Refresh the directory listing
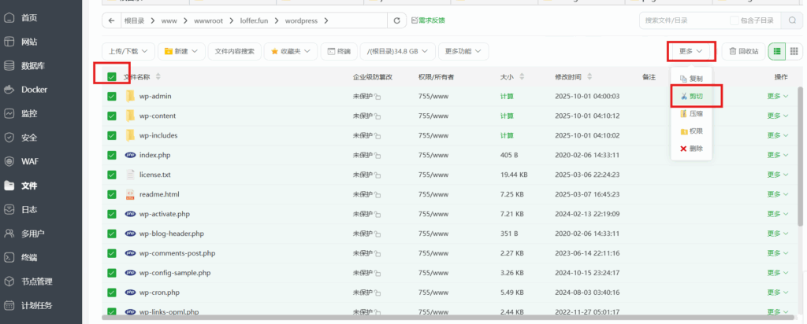Screen dimensions: 807x324 tap(396, 20)
